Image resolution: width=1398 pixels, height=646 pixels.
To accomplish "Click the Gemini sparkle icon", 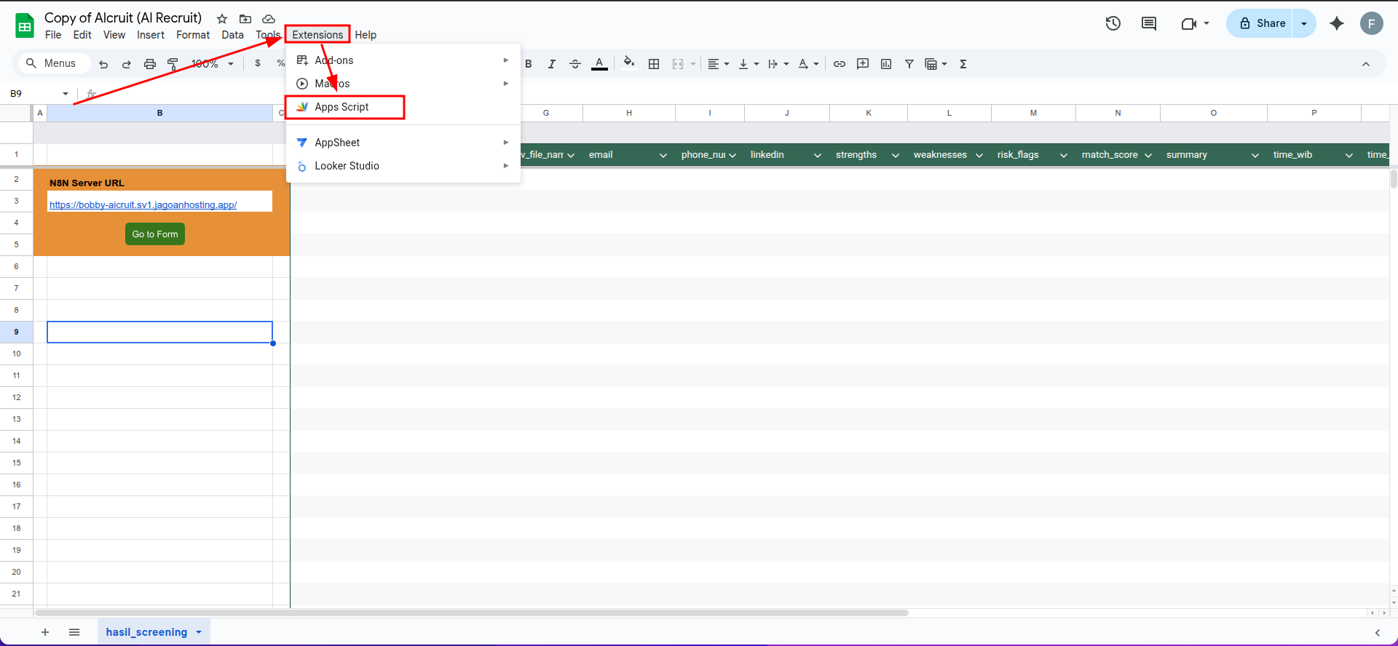I will [x=1337, y=23].
